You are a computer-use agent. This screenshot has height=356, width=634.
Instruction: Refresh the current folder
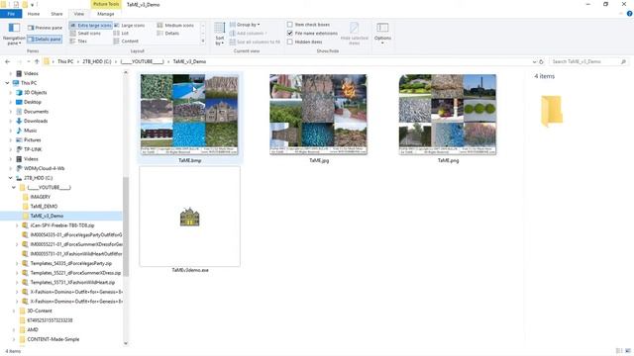pyautogui.click(x=542, y=61)
